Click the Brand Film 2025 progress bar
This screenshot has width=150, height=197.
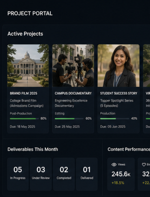25,119
